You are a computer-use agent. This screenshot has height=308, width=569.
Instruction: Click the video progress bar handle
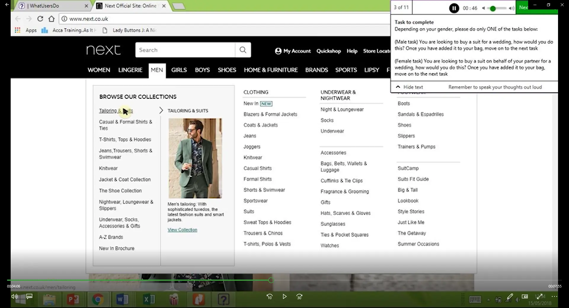(x=271, y=280)
